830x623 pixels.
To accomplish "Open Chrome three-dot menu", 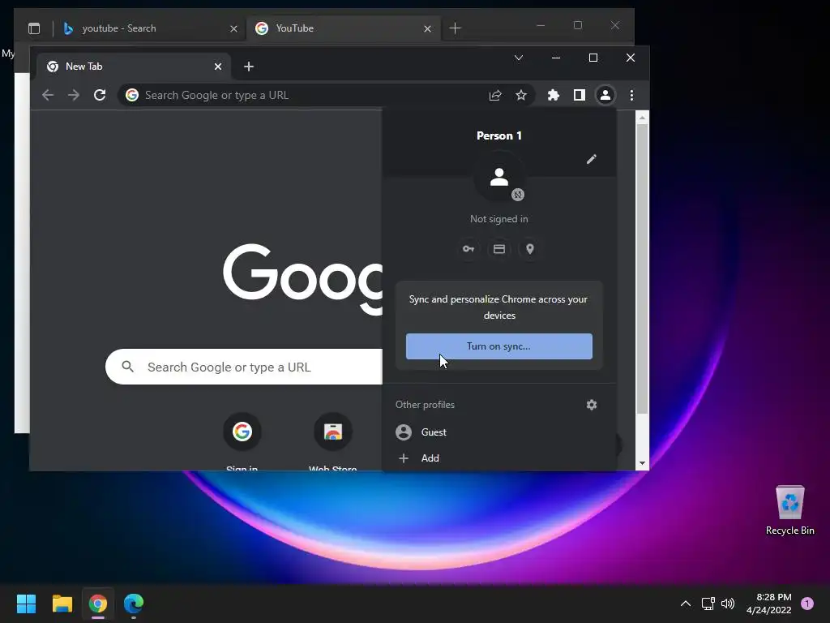I will pos(631,96).
